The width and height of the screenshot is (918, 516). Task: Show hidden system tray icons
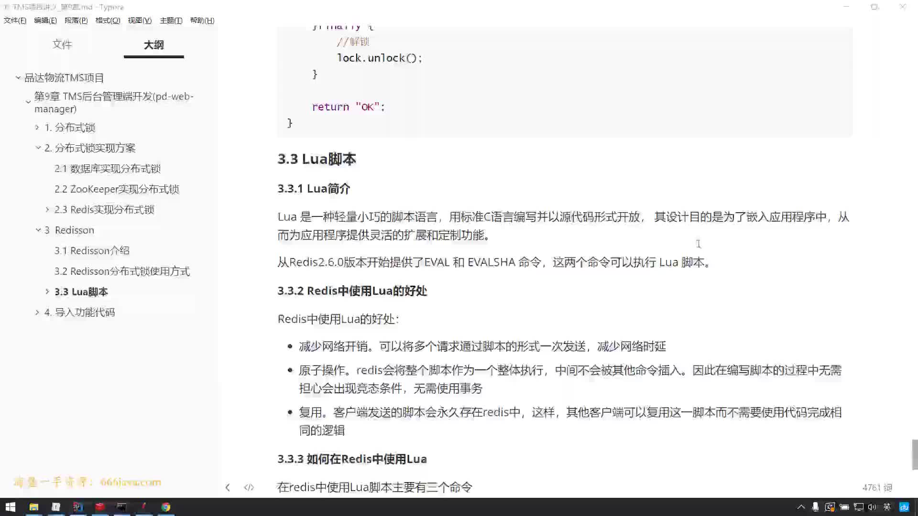801,507
